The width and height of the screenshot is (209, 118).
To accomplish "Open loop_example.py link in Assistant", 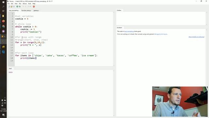I will [129, 31].
